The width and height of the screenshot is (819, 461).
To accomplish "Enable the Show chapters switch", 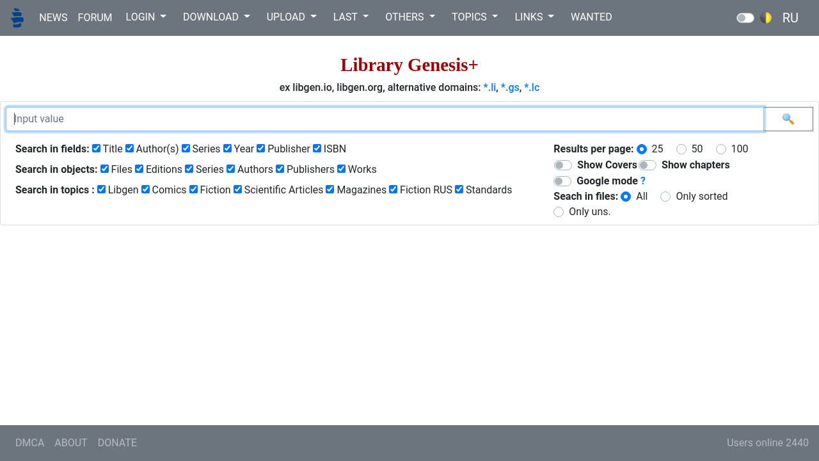I will (648, 165).
